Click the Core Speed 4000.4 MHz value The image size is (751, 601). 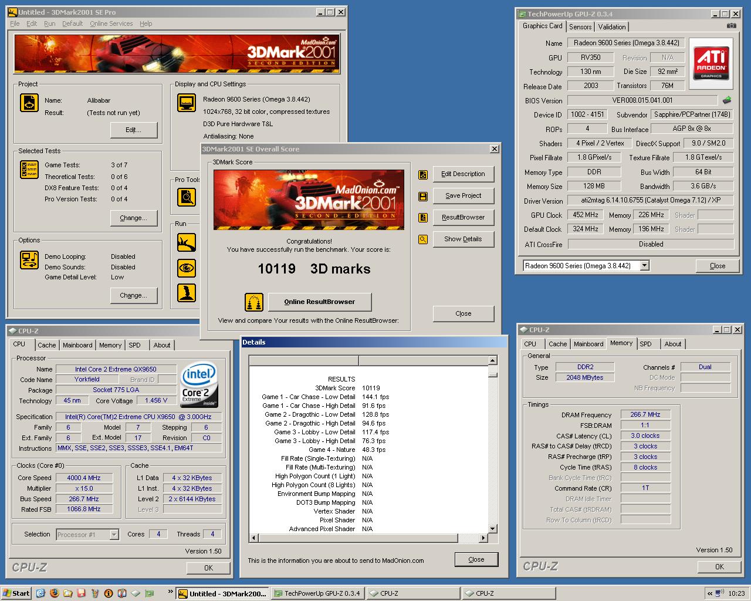(x=83, y=478)
